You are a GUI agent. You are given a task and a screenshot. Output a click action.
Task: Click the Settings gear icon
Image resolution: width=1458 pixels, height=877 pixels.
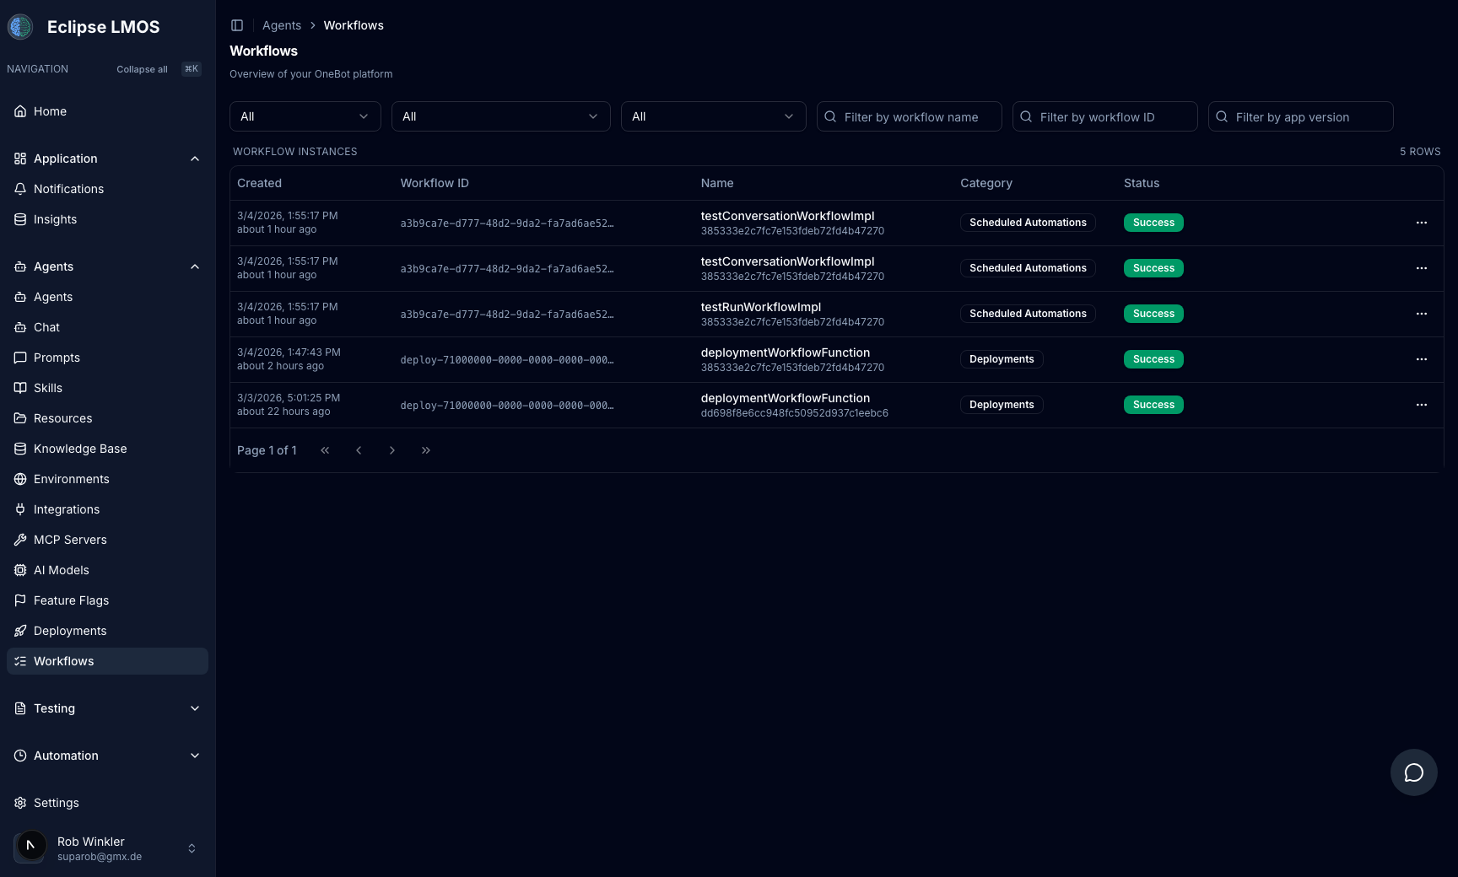(20, 803)
